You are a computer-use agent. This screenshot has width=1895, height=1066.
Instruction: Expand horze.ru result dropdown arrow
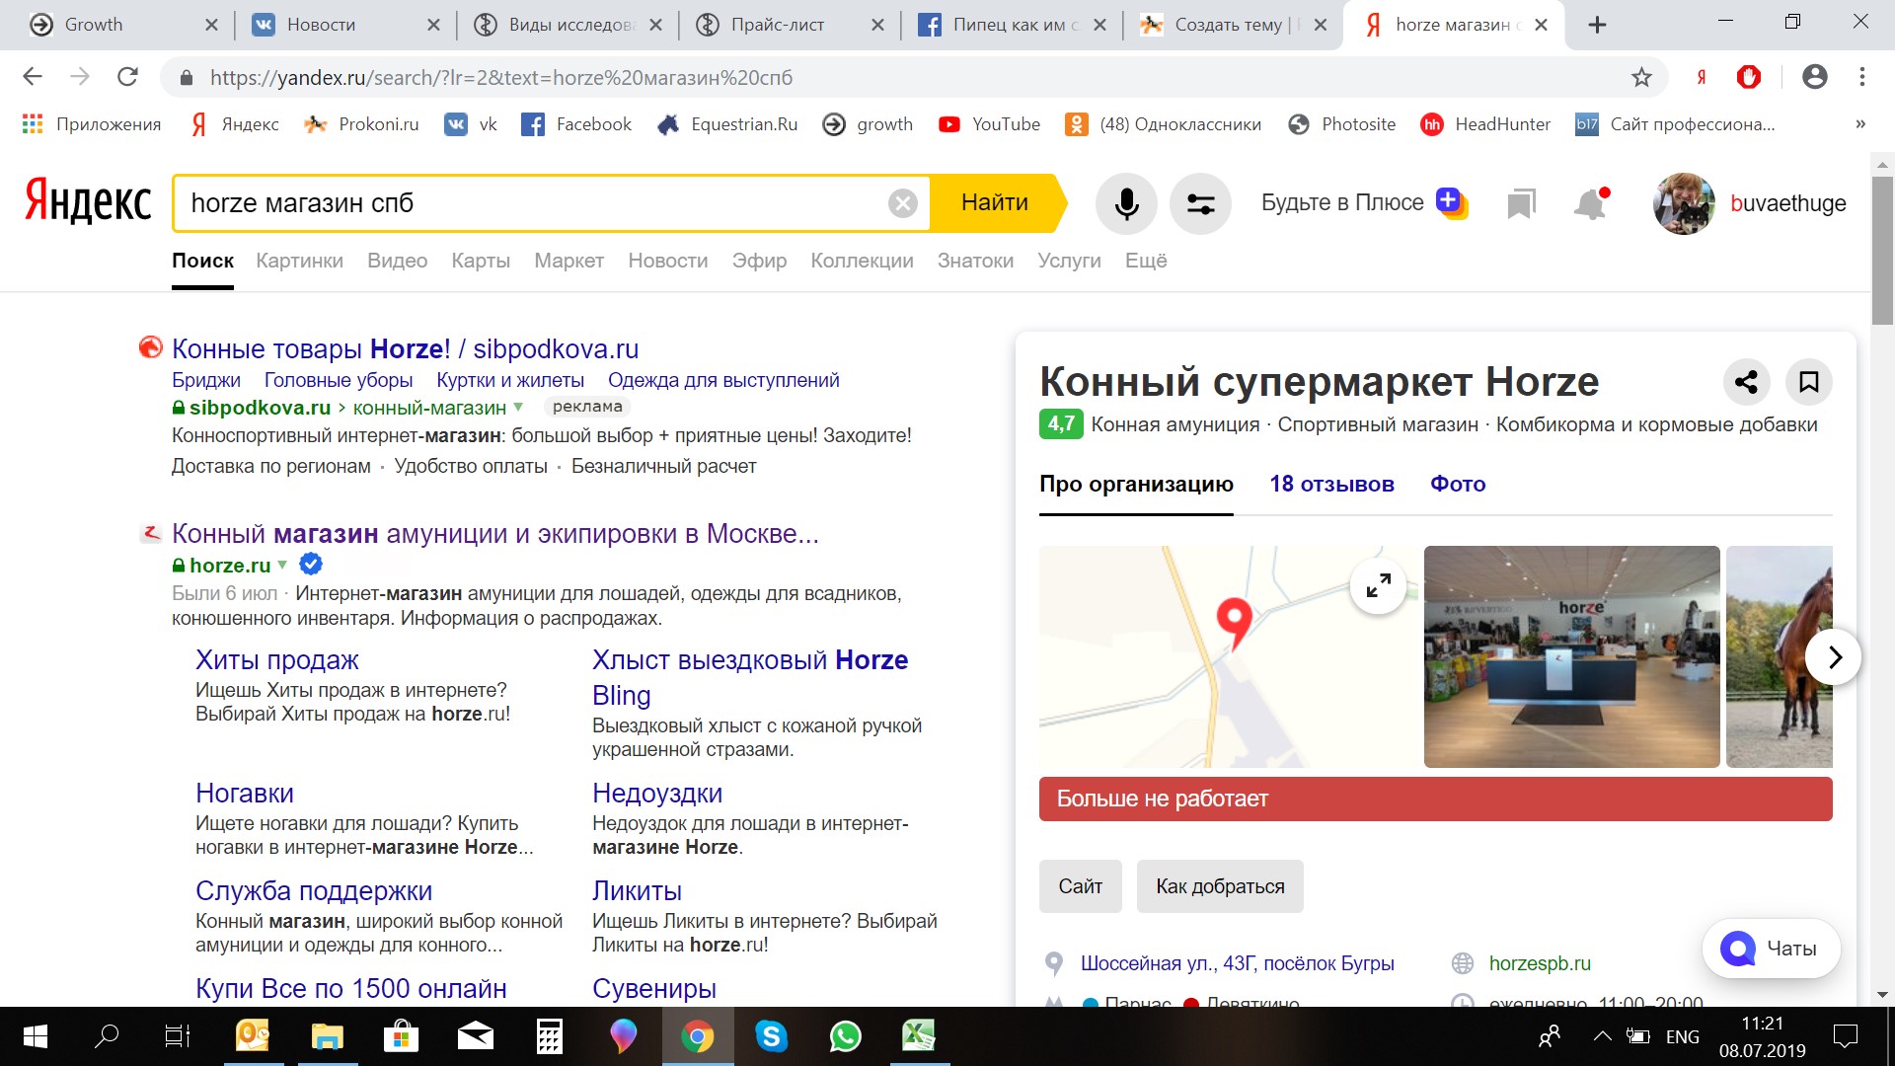[282, 566]
